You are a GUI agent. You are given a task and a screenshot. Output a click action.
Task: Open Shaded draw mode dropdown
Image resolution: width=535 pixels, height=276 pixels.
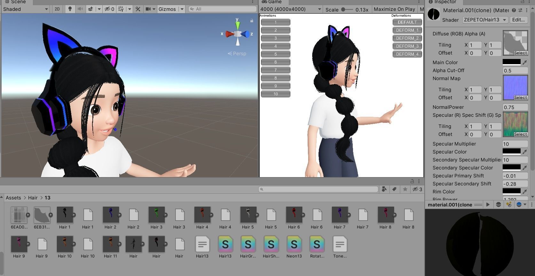(26, 9)
